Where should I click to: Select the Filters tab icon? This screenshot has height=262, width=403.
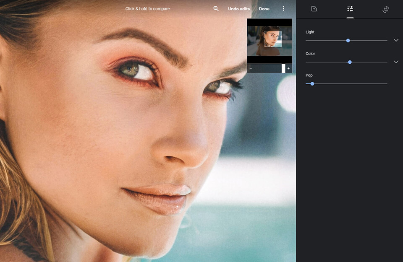point(314,9)
